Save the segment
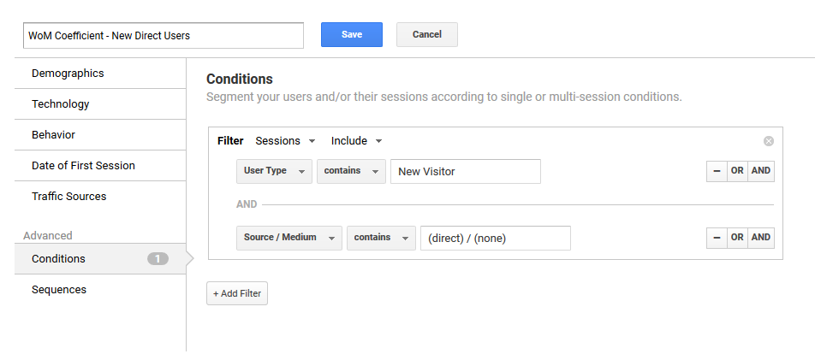 point(351,35)
